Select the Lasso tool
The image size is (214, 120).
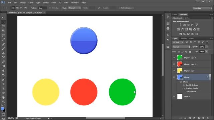coord(3,26)
